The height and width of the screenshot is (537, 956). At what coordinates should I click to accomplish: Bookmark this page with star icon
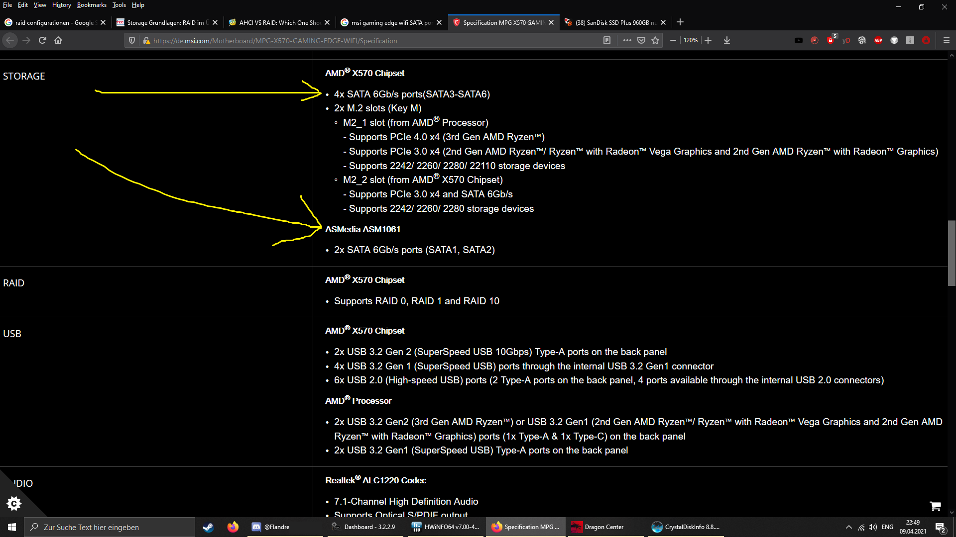pos(655,40)
